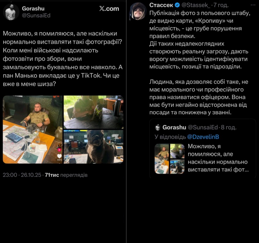Open the @DzevelinB mention link
Screen dimensions: 259x243
coord(203,137)
